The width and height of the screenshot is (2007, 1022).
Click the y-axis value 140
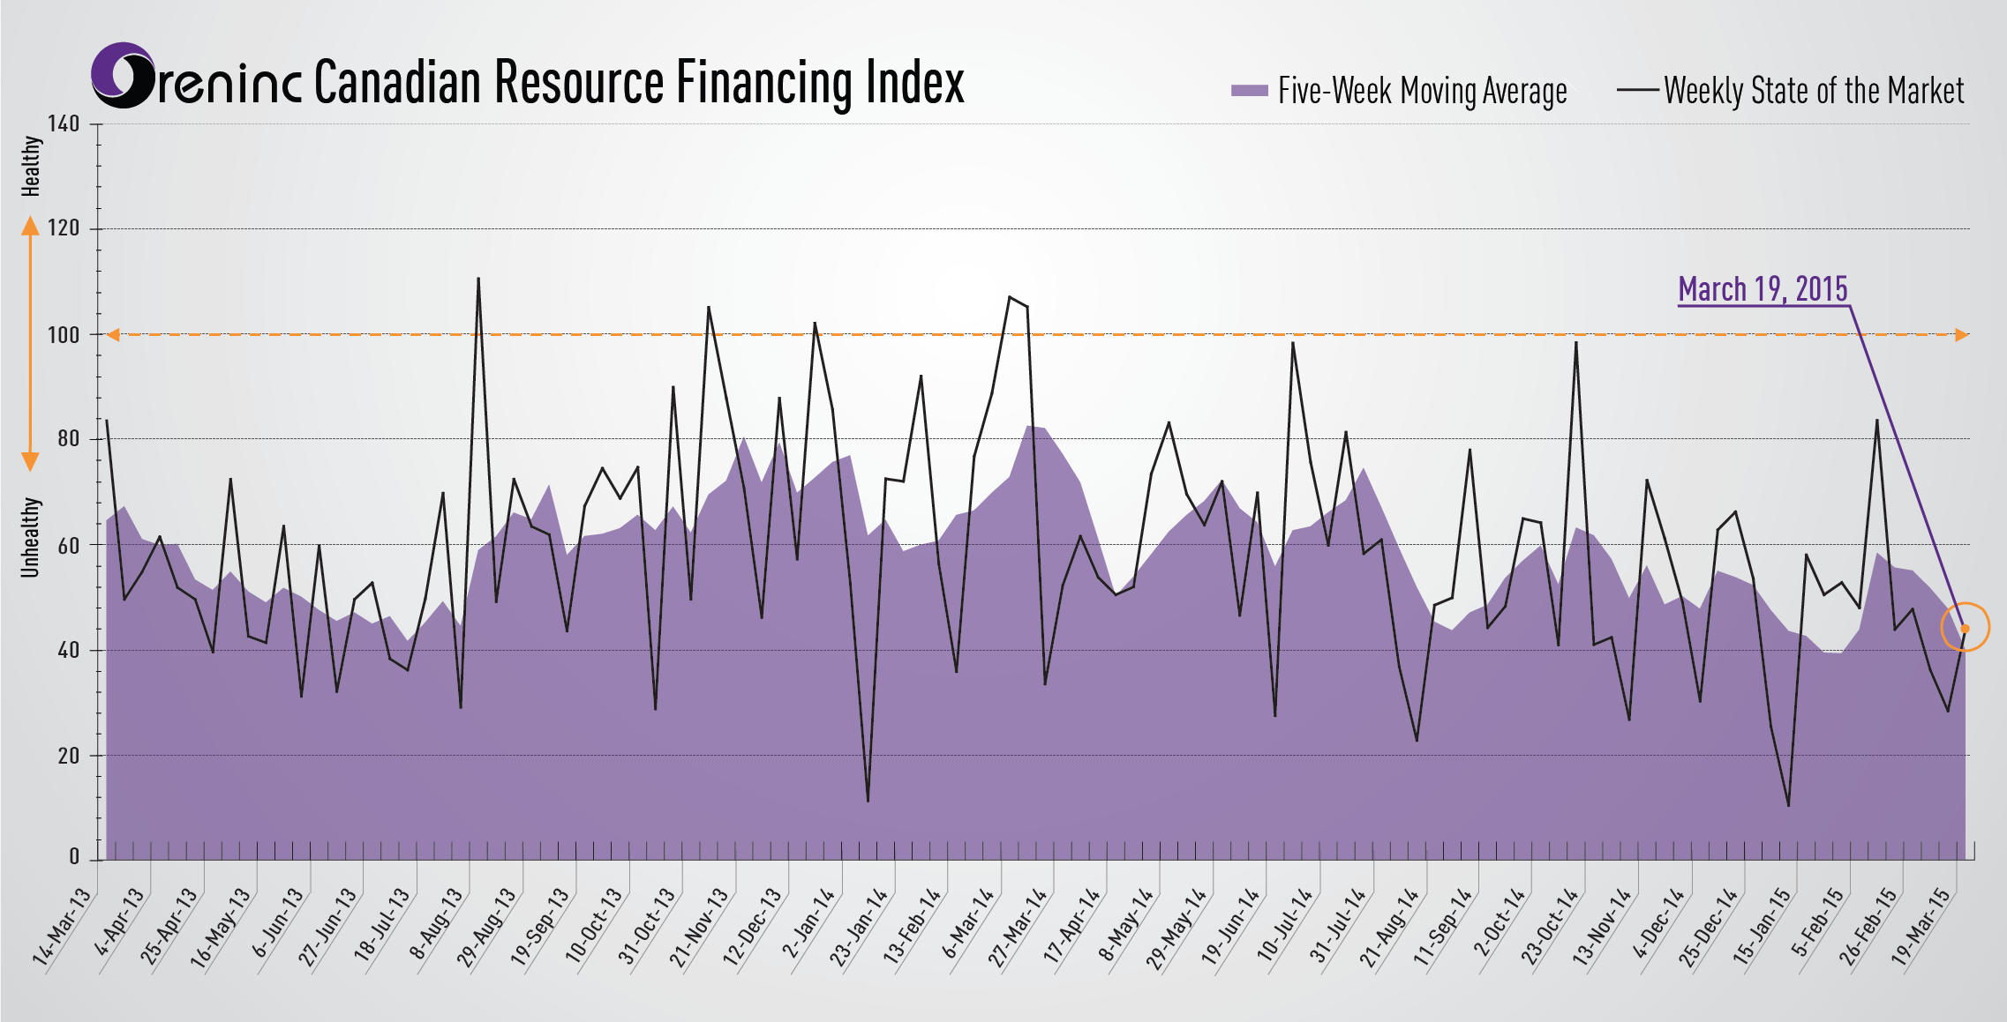coord(64,124)
